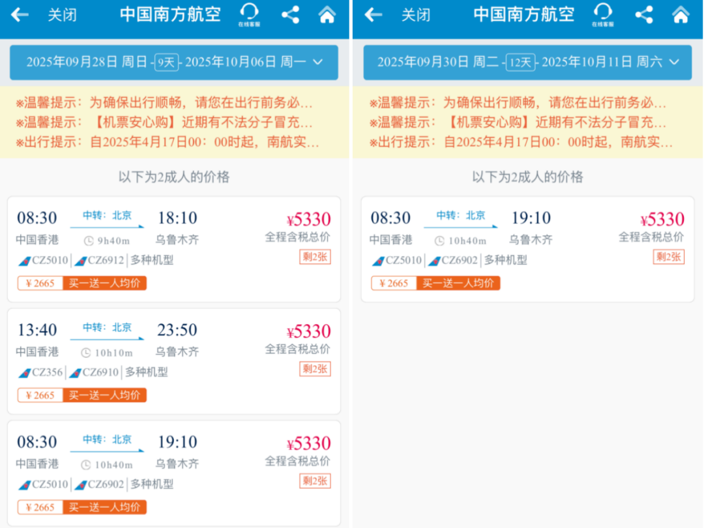Open the 9天 trip length badge
Screen dimensions: 704x528
tap(167, 62)
